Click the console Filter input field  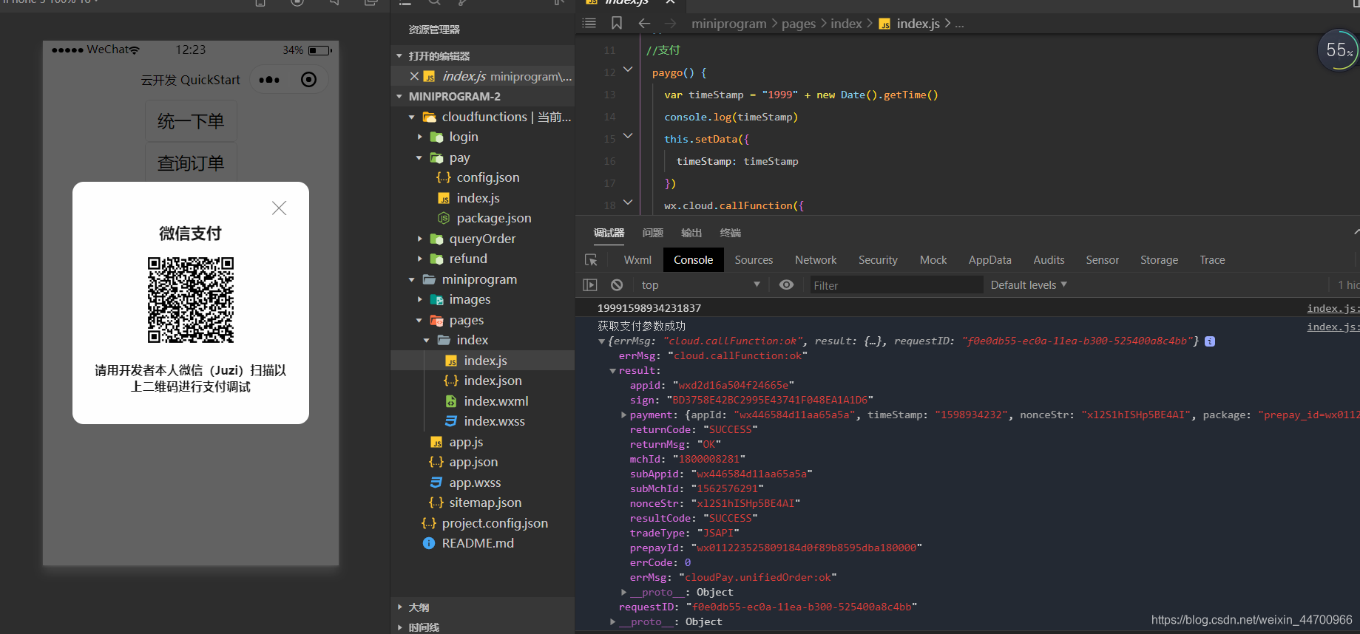click(896, 285)
